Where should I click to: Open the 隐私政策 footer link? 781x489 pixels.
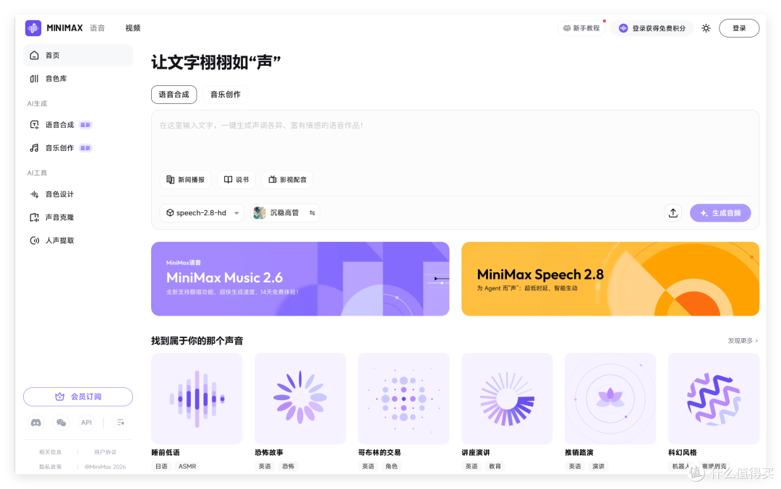[x=51, y=467]
